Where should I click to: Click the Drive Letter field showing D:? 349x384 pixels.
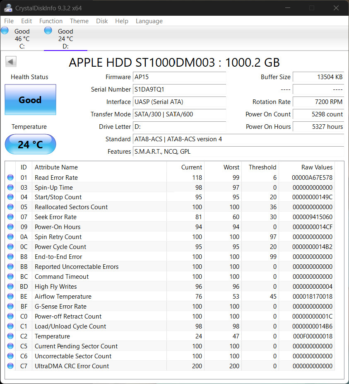(179, 127)
